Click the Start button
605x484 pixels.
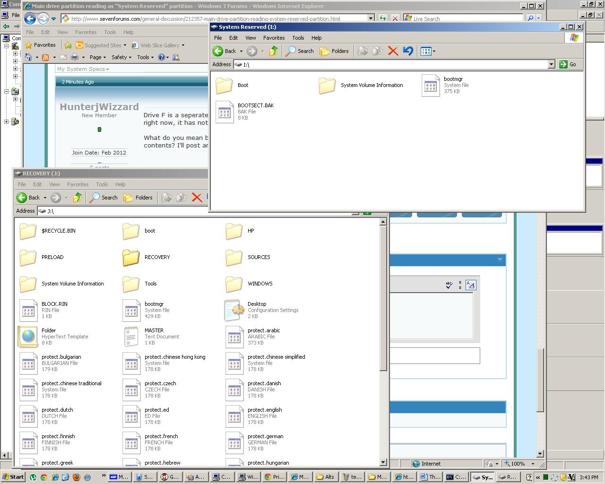pos(13,477)
